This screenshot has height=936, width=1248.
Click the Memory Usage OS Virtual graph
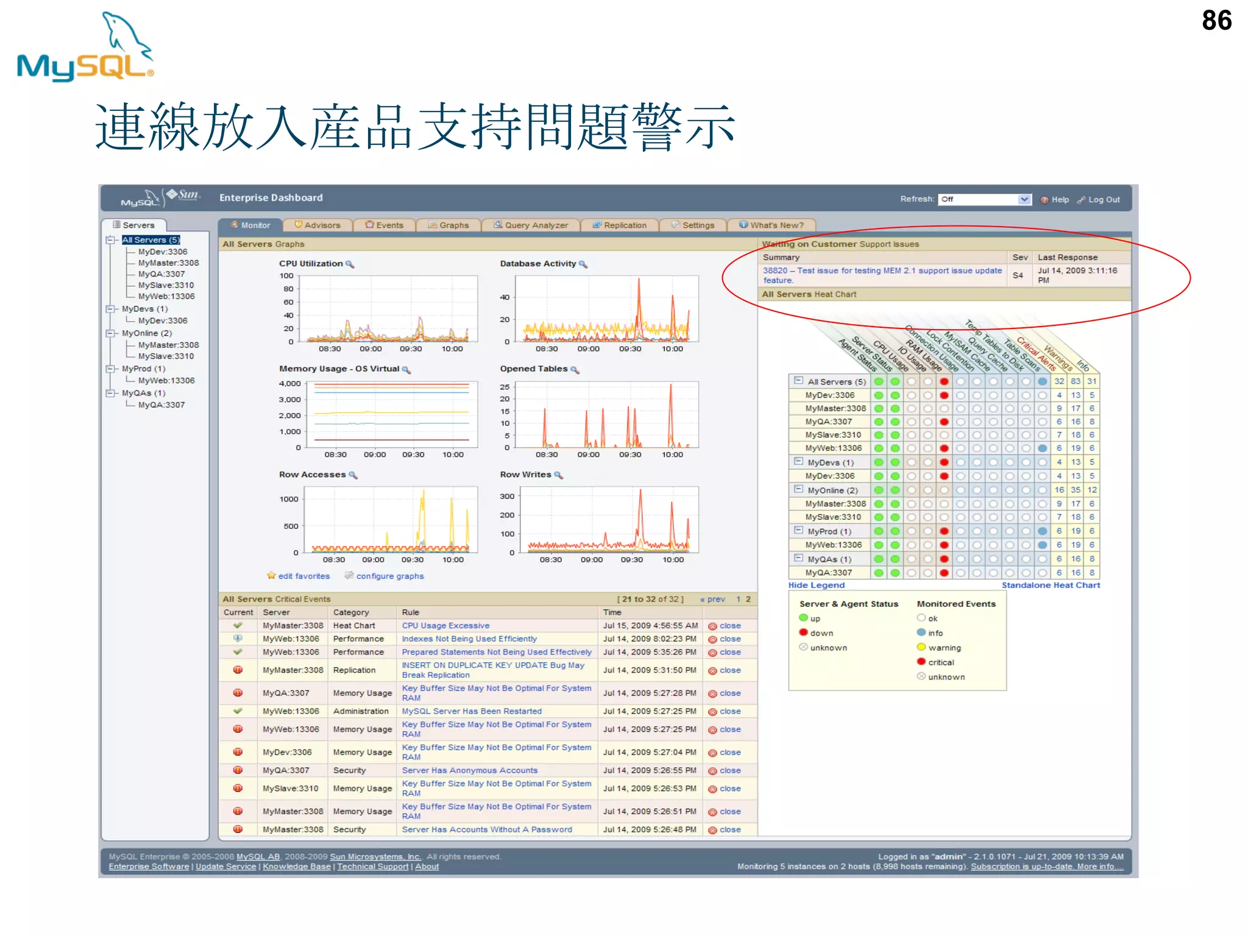(x=391, y=414)
